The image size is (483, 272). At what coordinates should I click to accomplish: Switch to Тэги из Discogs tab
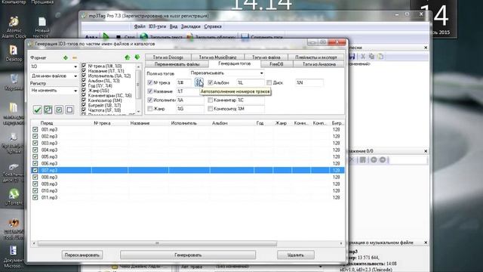coord(168,57)
